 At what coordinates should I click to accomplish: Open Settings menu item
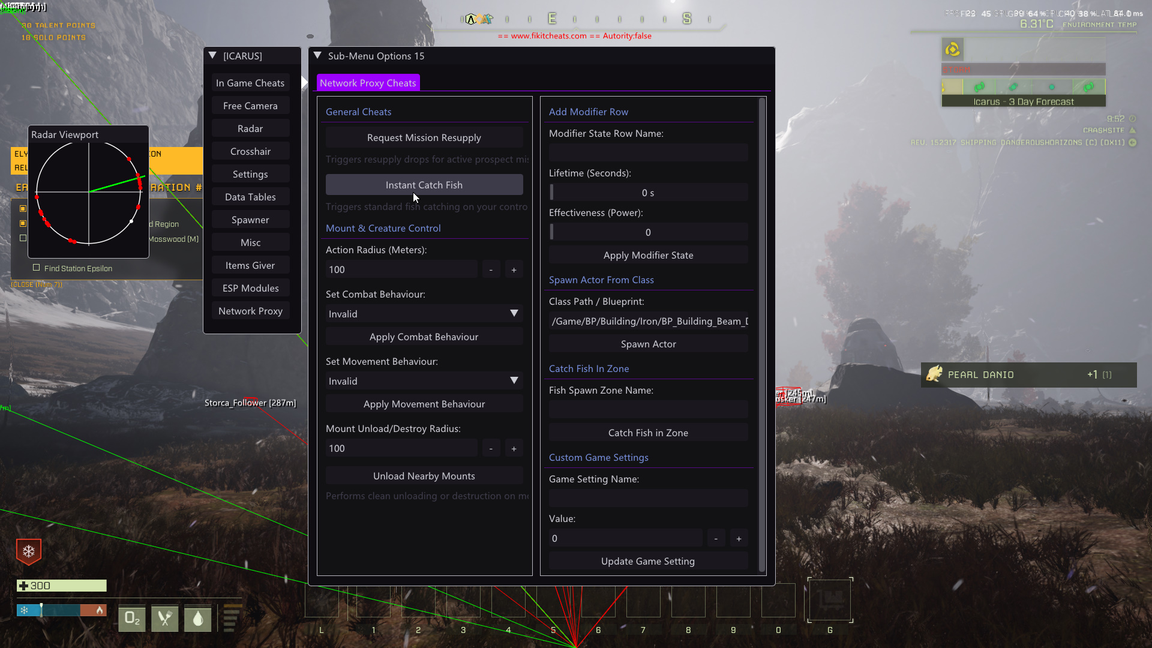pyautogui.click(x=250, y=174)
